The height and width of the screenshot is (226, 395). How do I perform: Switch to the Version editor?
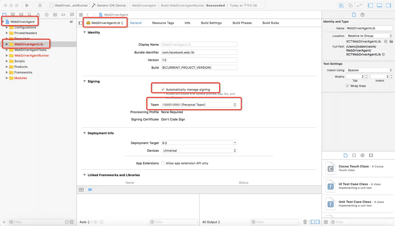click(x=359, y=5)
